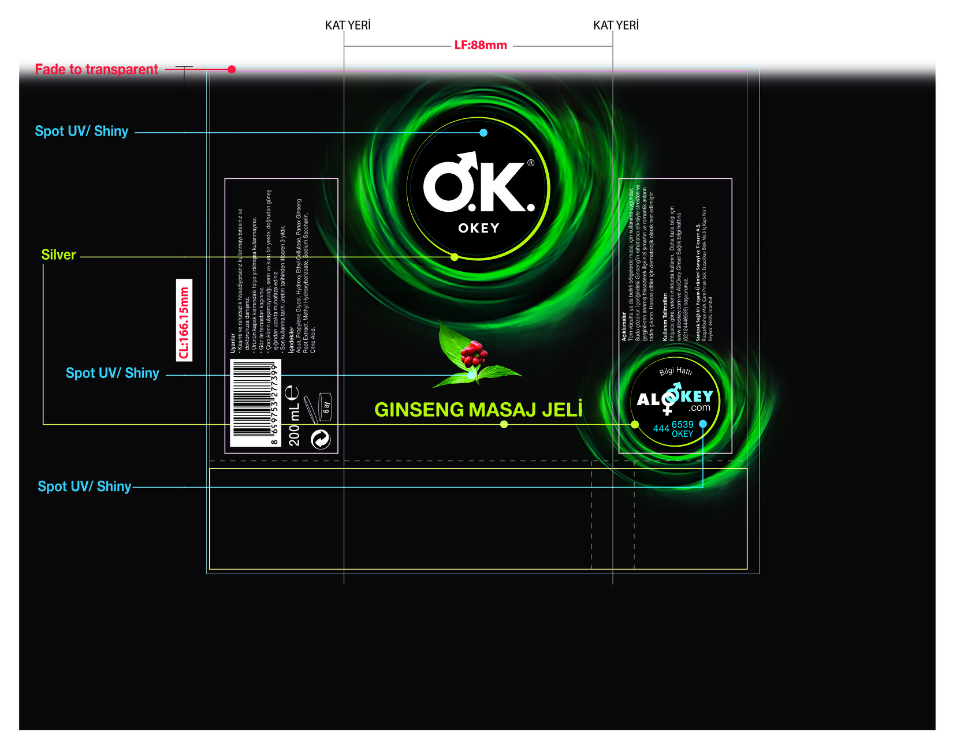The height and width of the screenshot is (745, 953).
Task: Click the tube icon next to 6 ay jar
Action: click(311, 409)
